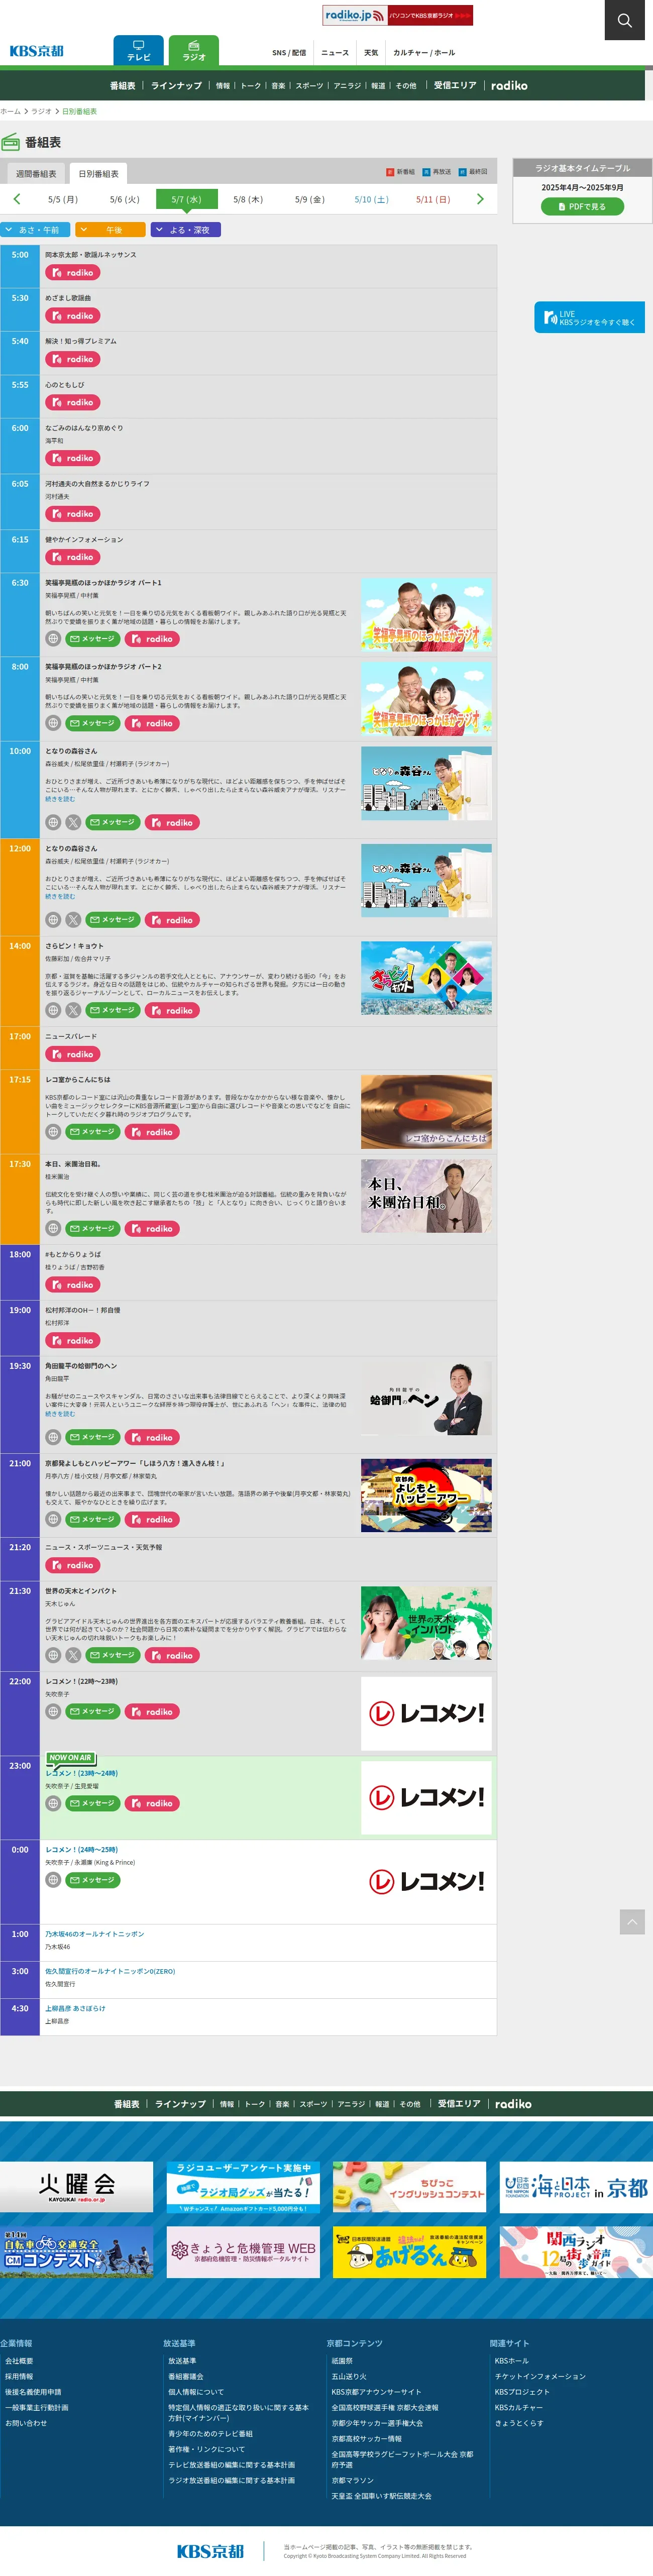
Task: Expand 続きを読む for 10:00 となりの森谷さん
Action: click(60, 799)
